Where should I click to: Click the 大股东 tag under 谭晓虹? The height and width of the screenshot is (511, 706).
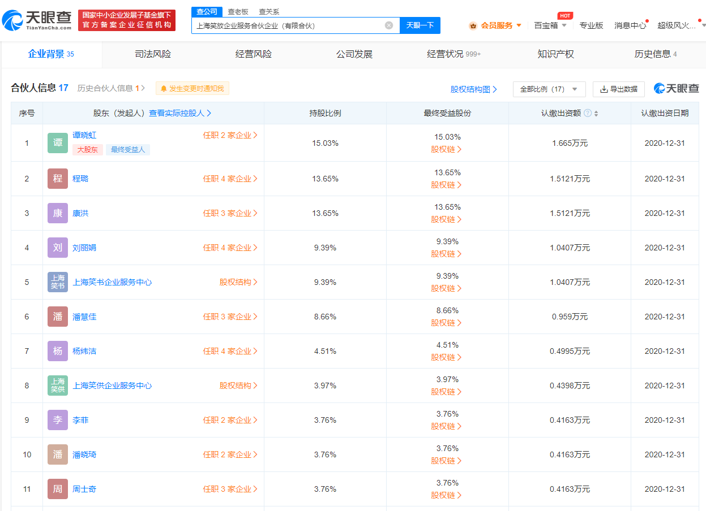88,150
